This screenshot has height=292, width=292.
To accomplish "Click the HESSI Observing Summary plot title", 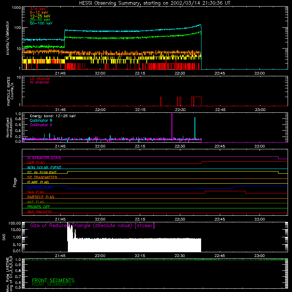I will (154, 3).
